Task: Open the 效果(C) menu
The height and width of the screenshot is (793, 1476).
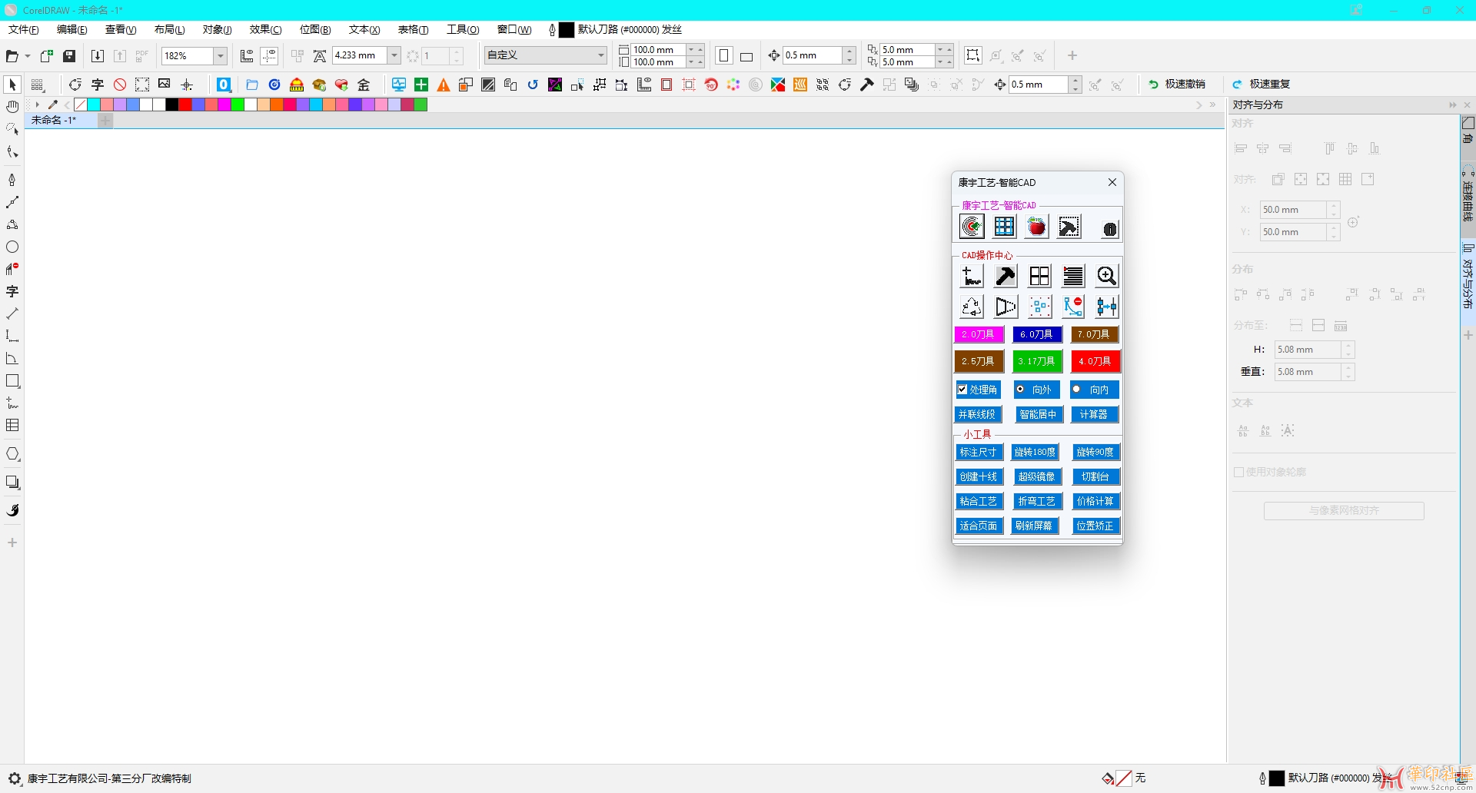Action: [x=265, y=30]
